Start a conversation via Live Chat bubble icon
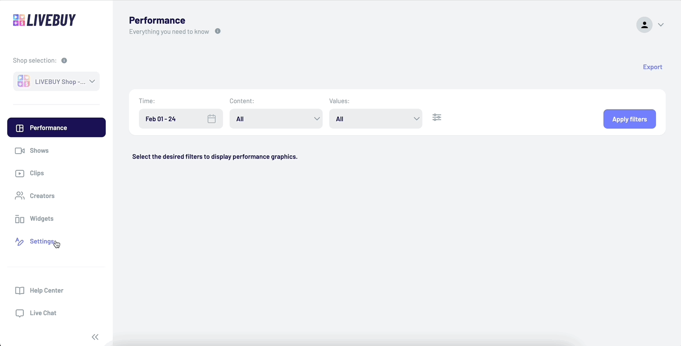 pos(19,313)
